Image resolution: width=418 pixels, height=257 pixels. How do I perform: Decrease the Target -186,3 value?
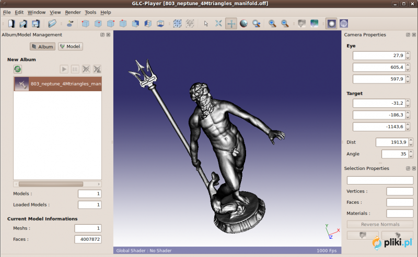408,117
